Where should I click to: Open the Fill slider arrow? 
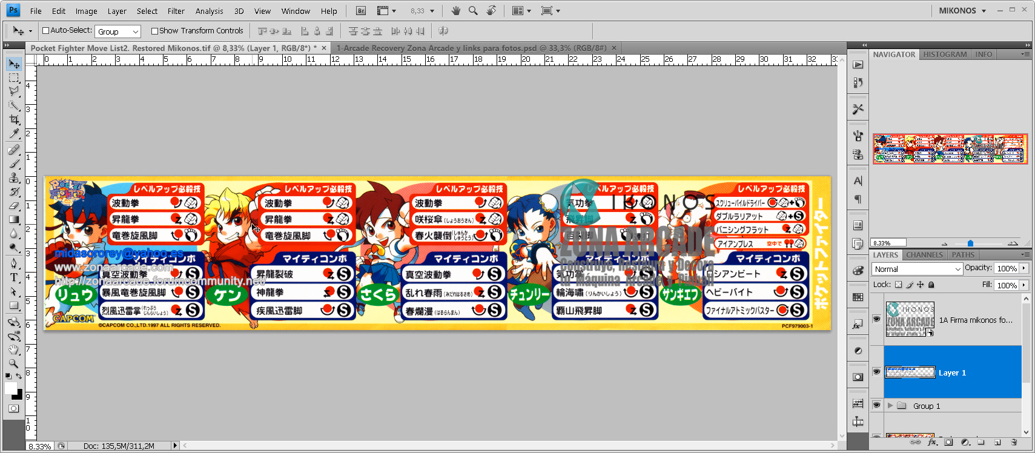(x=1024, y=285)
